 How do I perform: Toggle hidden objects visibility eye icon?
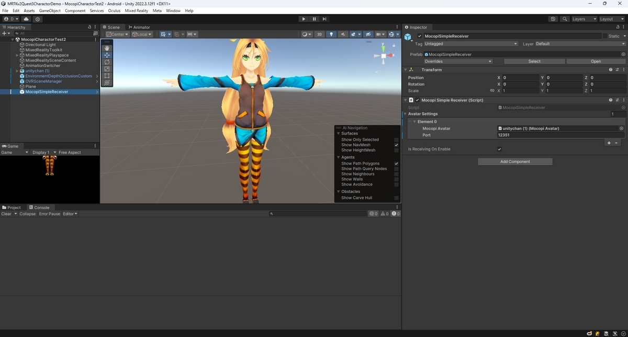pos(368,34)
